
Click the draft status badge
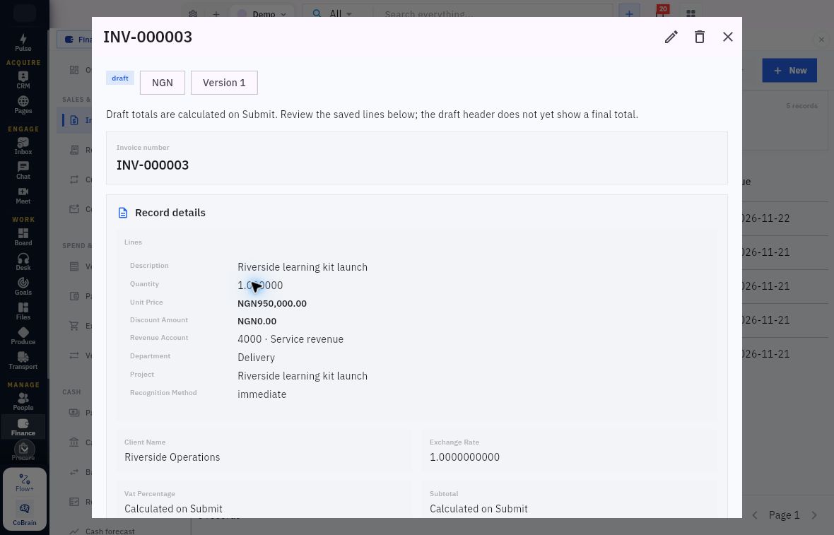[120, 78]
